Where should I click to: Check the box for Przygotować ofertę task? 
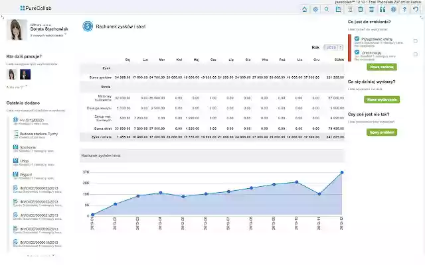(x=416, y=41)
